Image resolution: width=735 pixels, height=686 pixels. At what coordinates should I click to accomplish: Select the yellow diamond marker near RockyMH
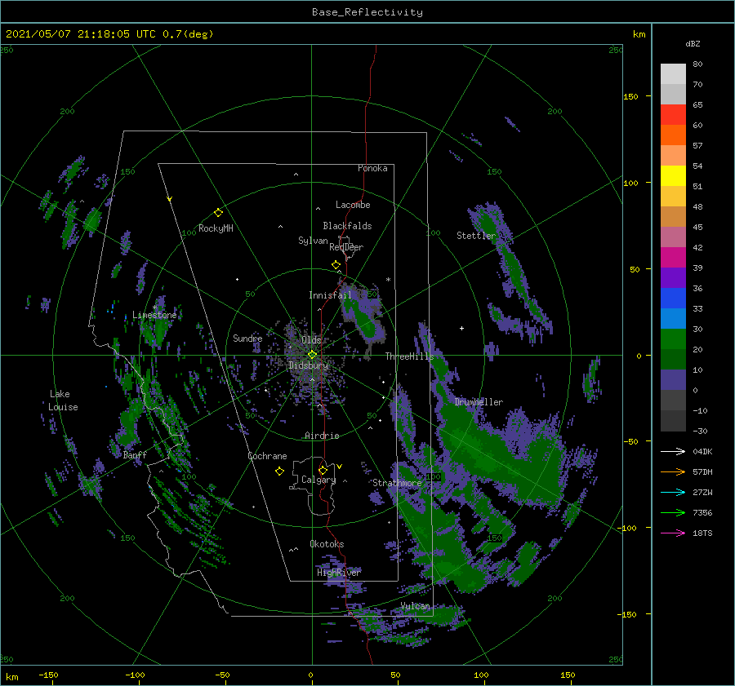coord(218,213)
